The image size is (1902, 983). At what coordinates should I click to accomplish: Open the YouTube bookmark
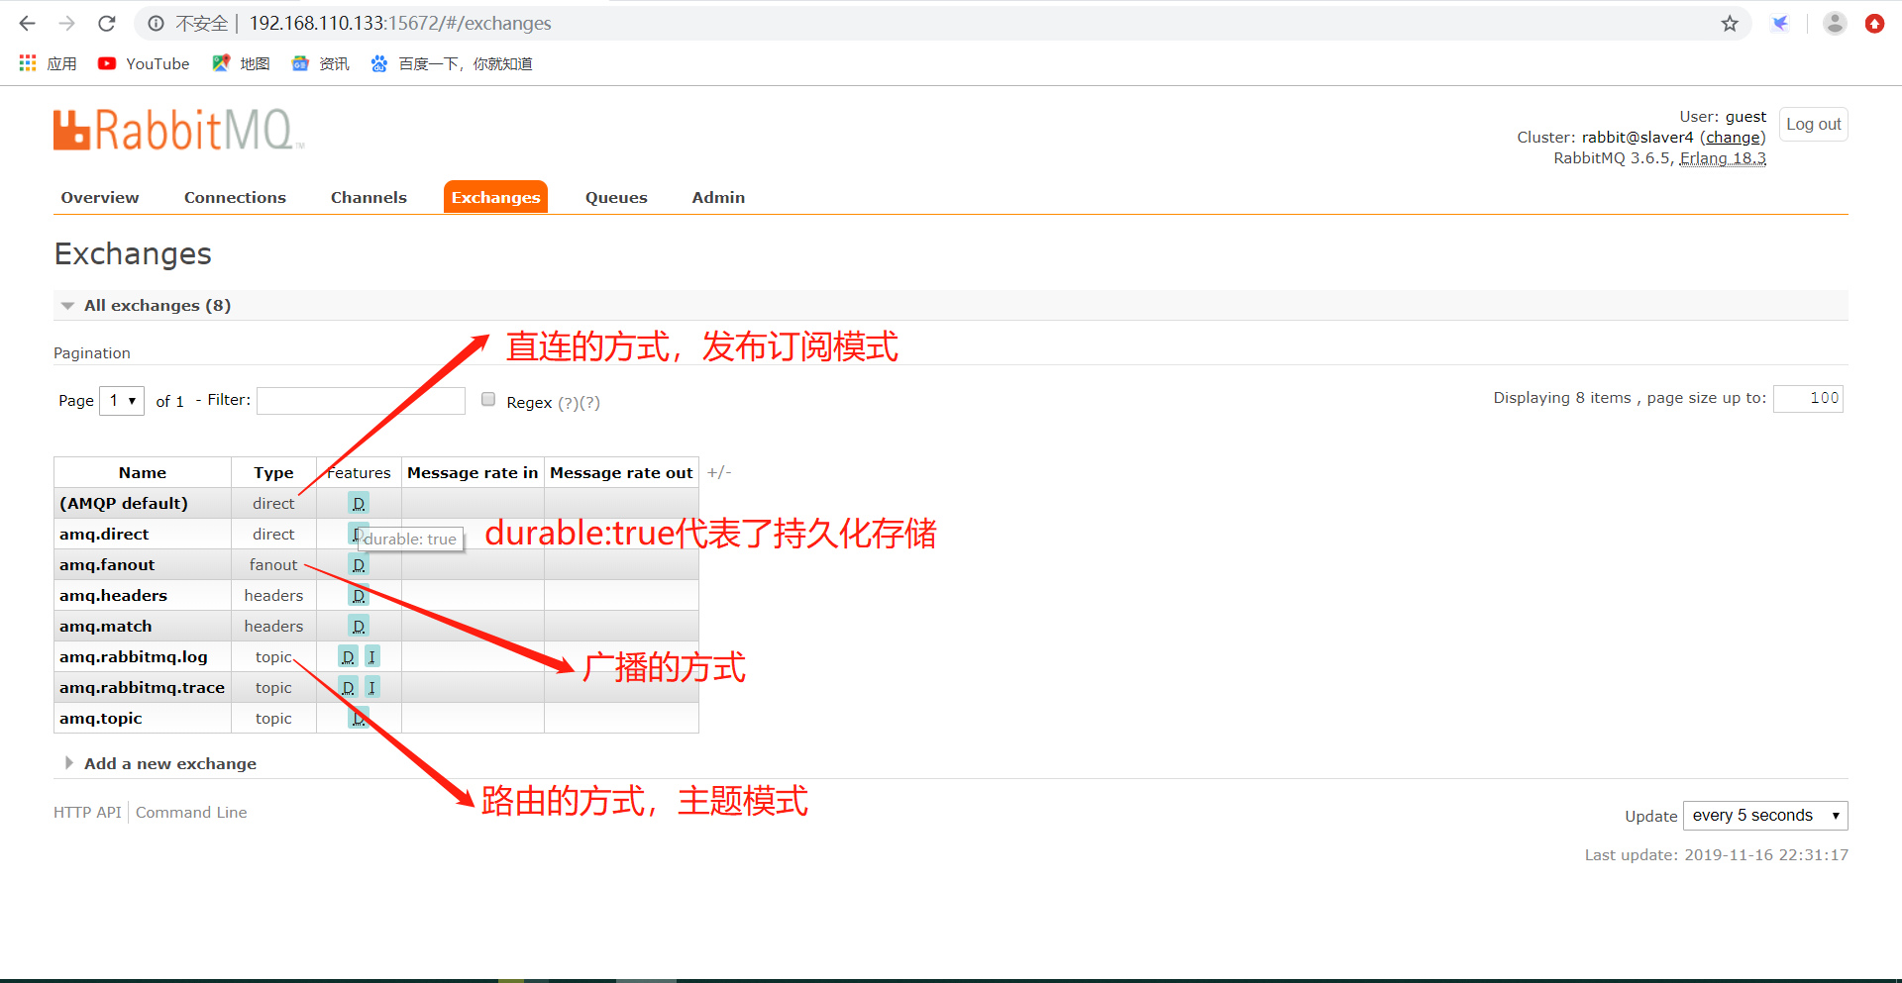pos(143,63)
